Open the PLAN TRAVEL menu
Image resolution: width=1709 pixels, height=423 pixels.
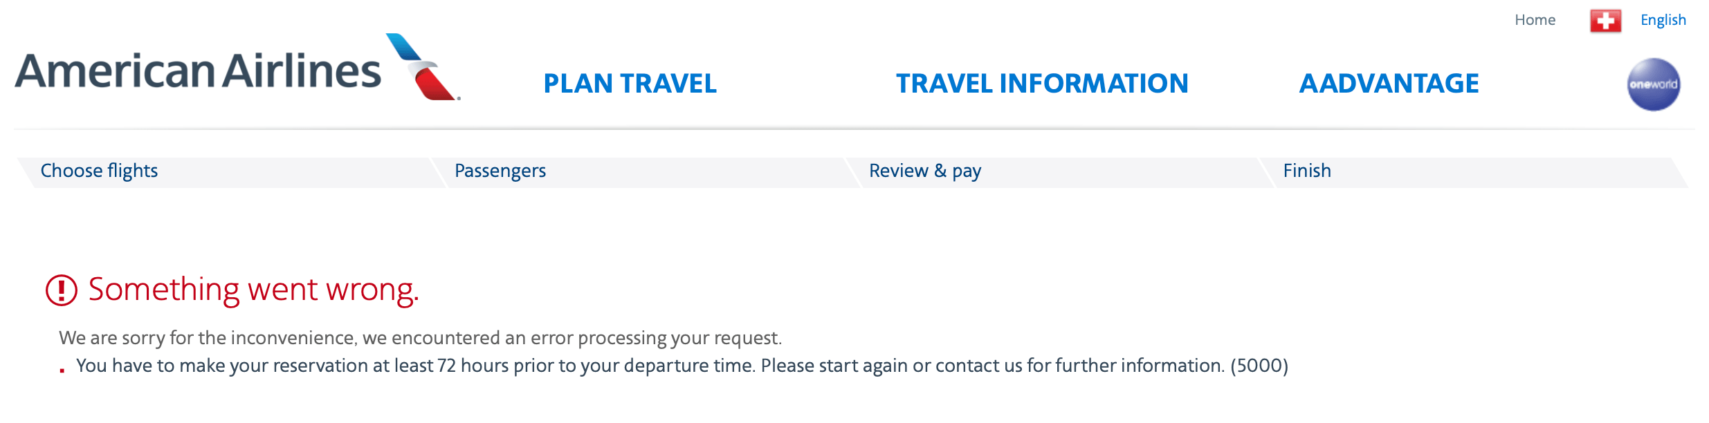pos(630,84)
